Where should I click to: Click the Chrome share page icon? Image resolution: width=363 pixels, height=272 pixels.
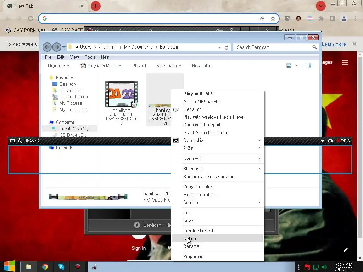(x=262, y=18)
